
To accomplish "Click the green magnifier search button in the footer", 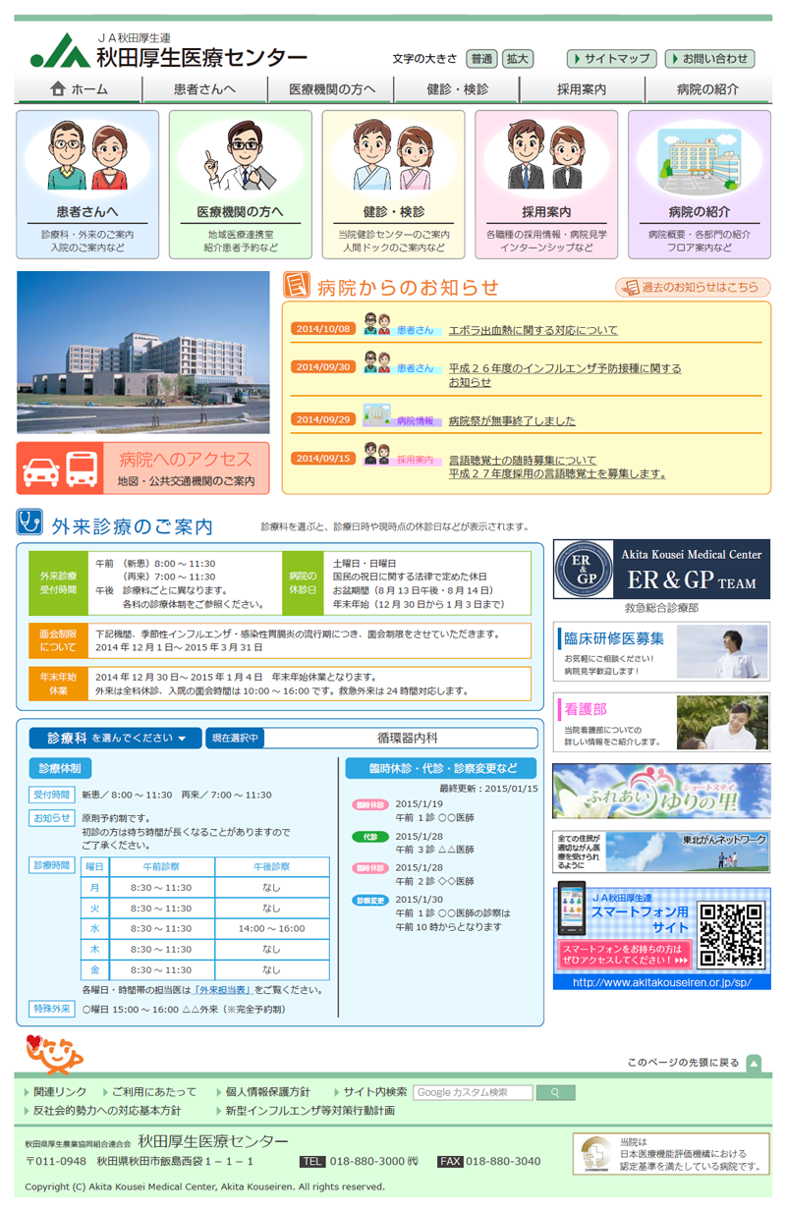I will click(x=556, y=1092).
